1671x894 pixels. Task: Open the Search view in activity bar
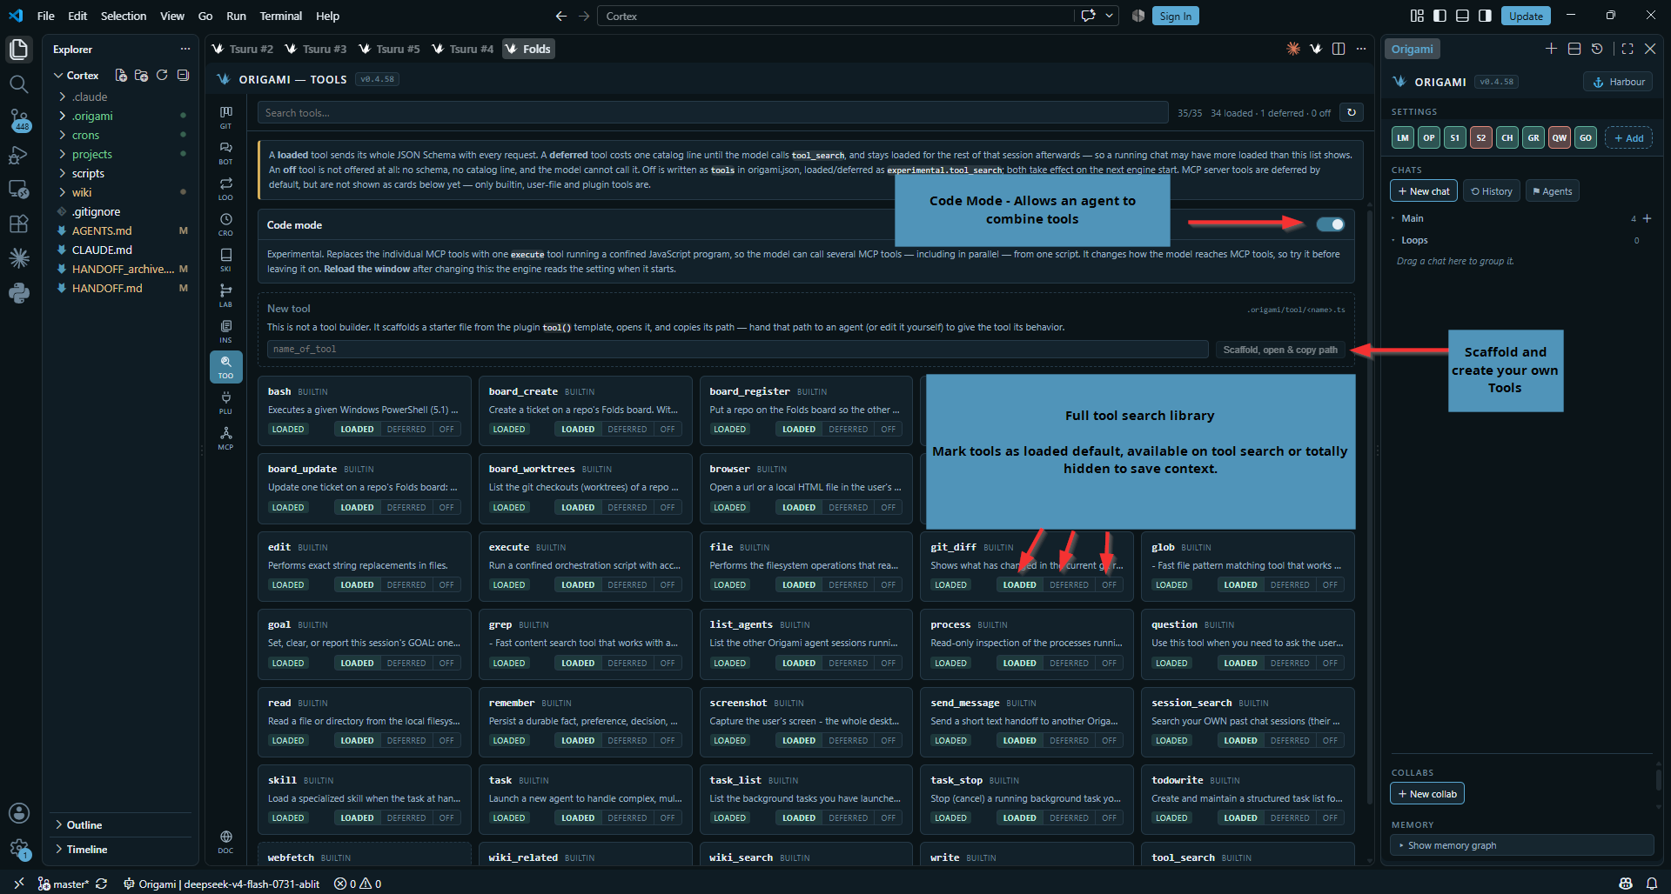pyautogui.click(x=18, y=83)
